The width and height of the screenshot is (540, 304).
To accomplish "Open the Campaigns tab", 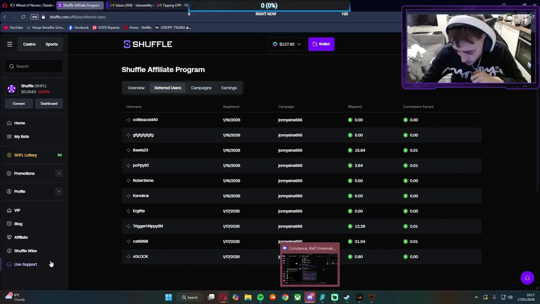I will pos(201,88).
